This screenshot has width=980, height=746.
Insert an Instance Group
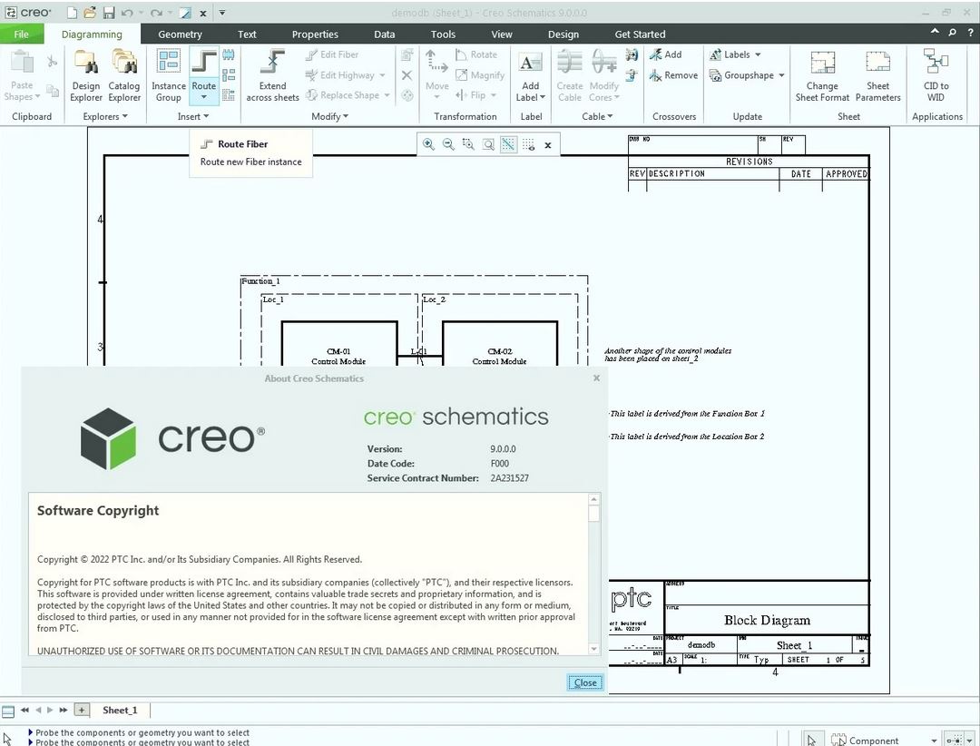(168, 75)
